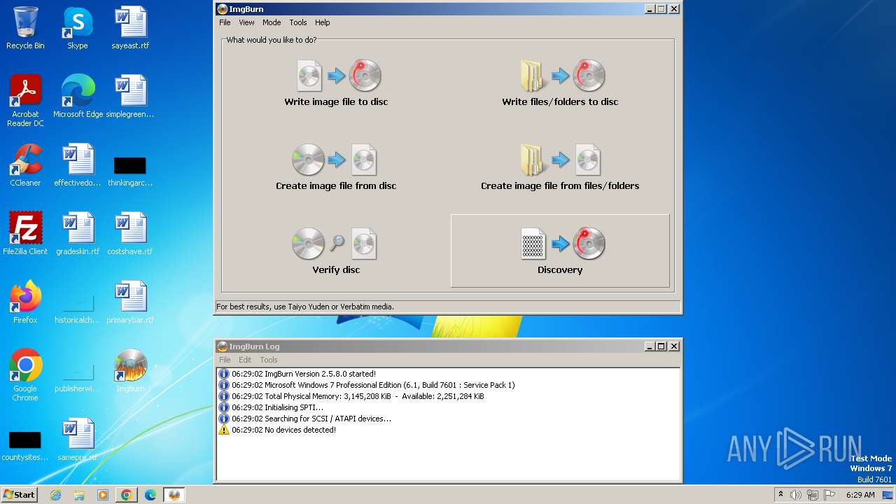
Task: Select the Firefox desktop shortcut
Action: (25, 302)
